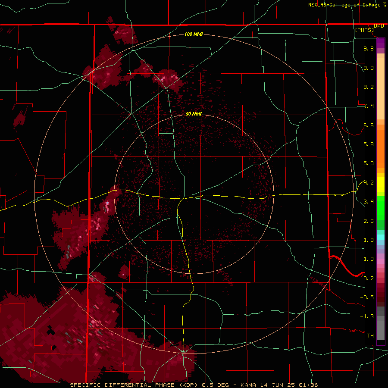Viewport: 388px width, 388px height.
Task: Select the -1.3 legend value
Action: (367, 316)
